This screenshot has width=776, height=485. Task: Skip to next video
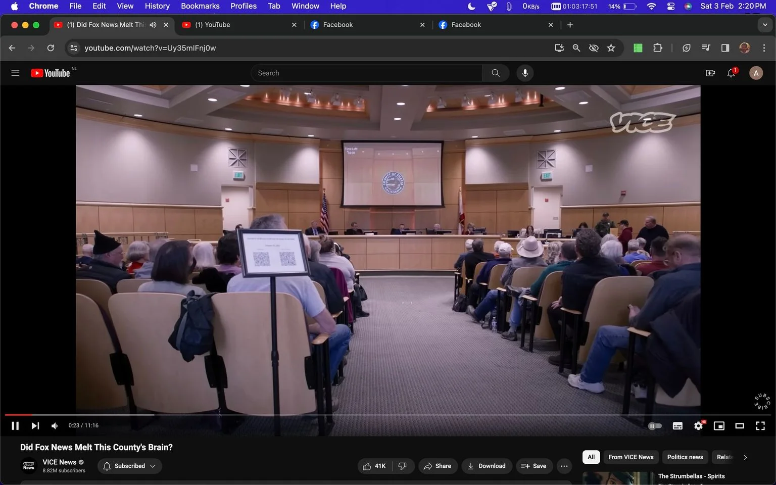35,426
